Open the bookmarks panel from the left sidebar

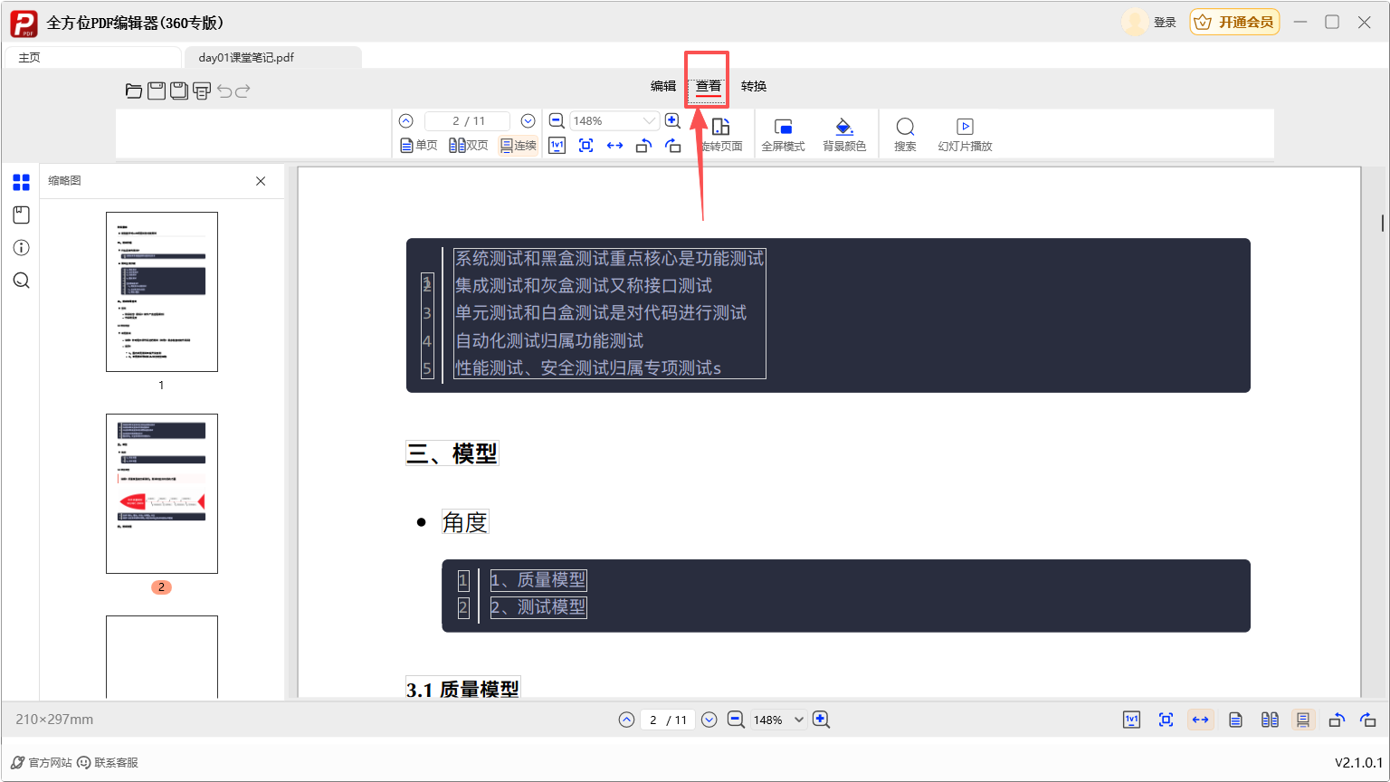click(22, 215)
